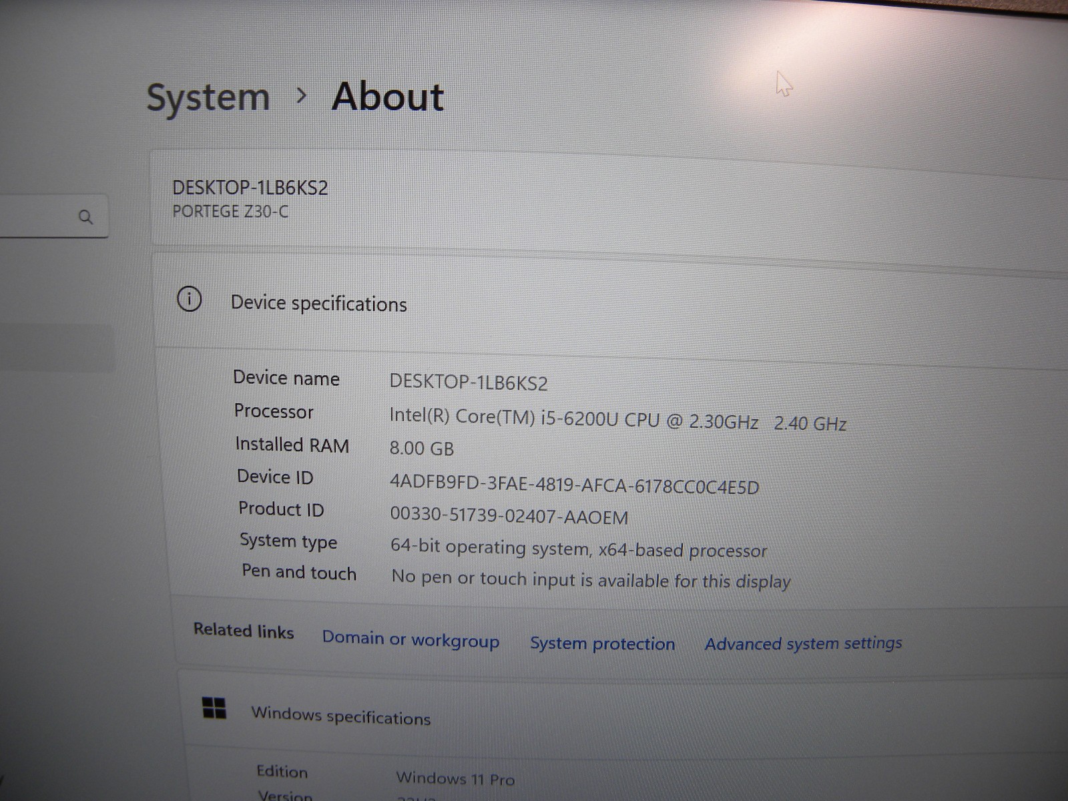Select the PORTEGE Z30-C model text
The image size is (1068, 801).
(x=230, y=212)
